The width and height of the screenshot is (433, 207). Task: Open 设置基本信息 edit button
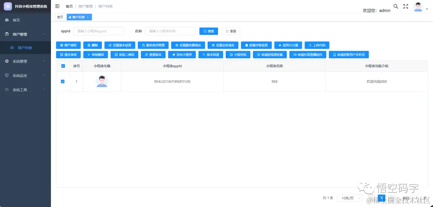[120, 45]
